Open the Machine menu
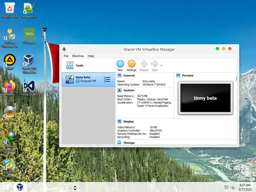The image size is (256, 192). [x=78, y=56]
